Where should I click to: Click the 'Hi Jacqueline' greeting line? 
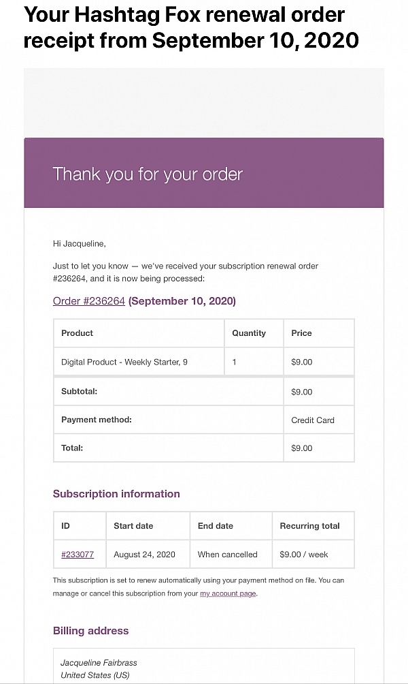tap(79, 243)
